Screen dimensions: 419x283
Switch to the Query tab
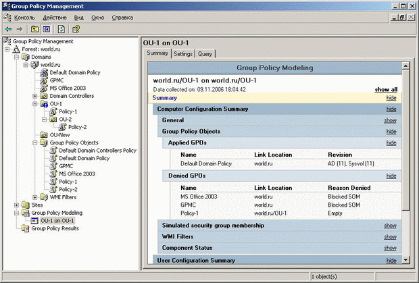coord(205,53)
